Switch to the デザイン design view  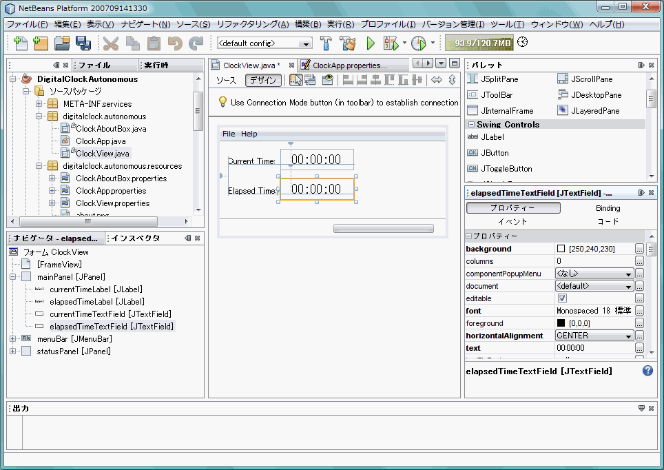click(263, 80)
